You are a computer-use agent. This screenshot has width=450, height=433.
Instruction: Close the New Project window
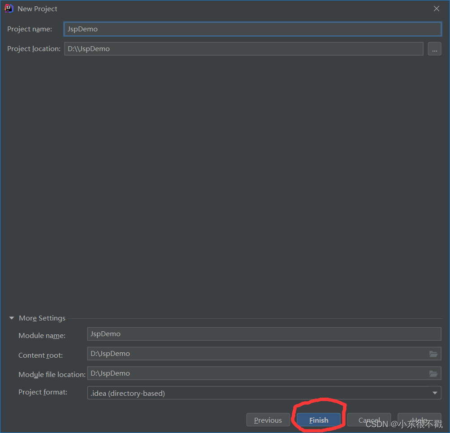point(437,9)
